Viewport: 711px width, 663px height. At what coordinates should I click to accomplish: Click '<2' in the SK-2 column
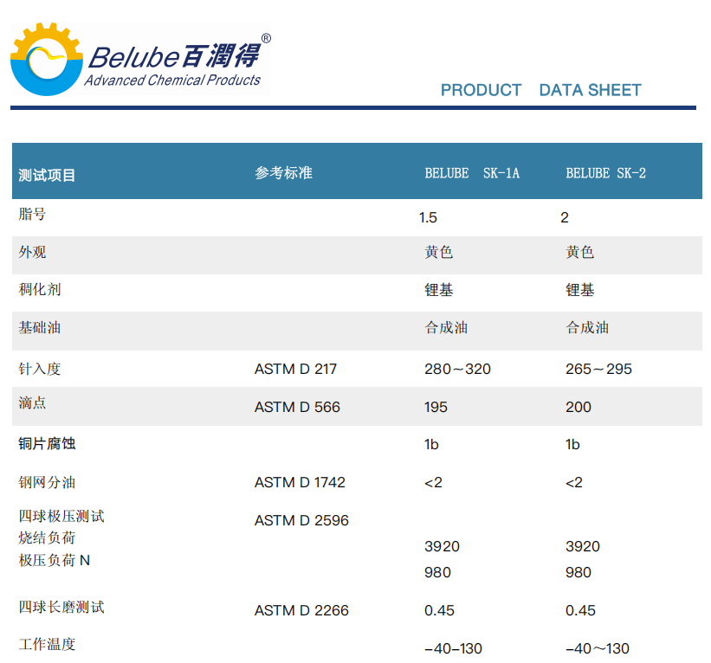[x=573, y=483]
